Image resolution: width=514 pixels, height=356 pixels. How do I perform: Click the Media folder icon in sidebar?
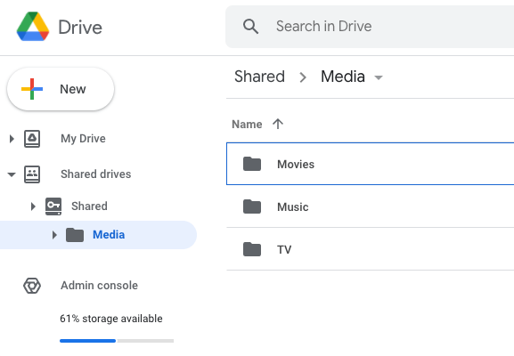click(x=75, y=235)
